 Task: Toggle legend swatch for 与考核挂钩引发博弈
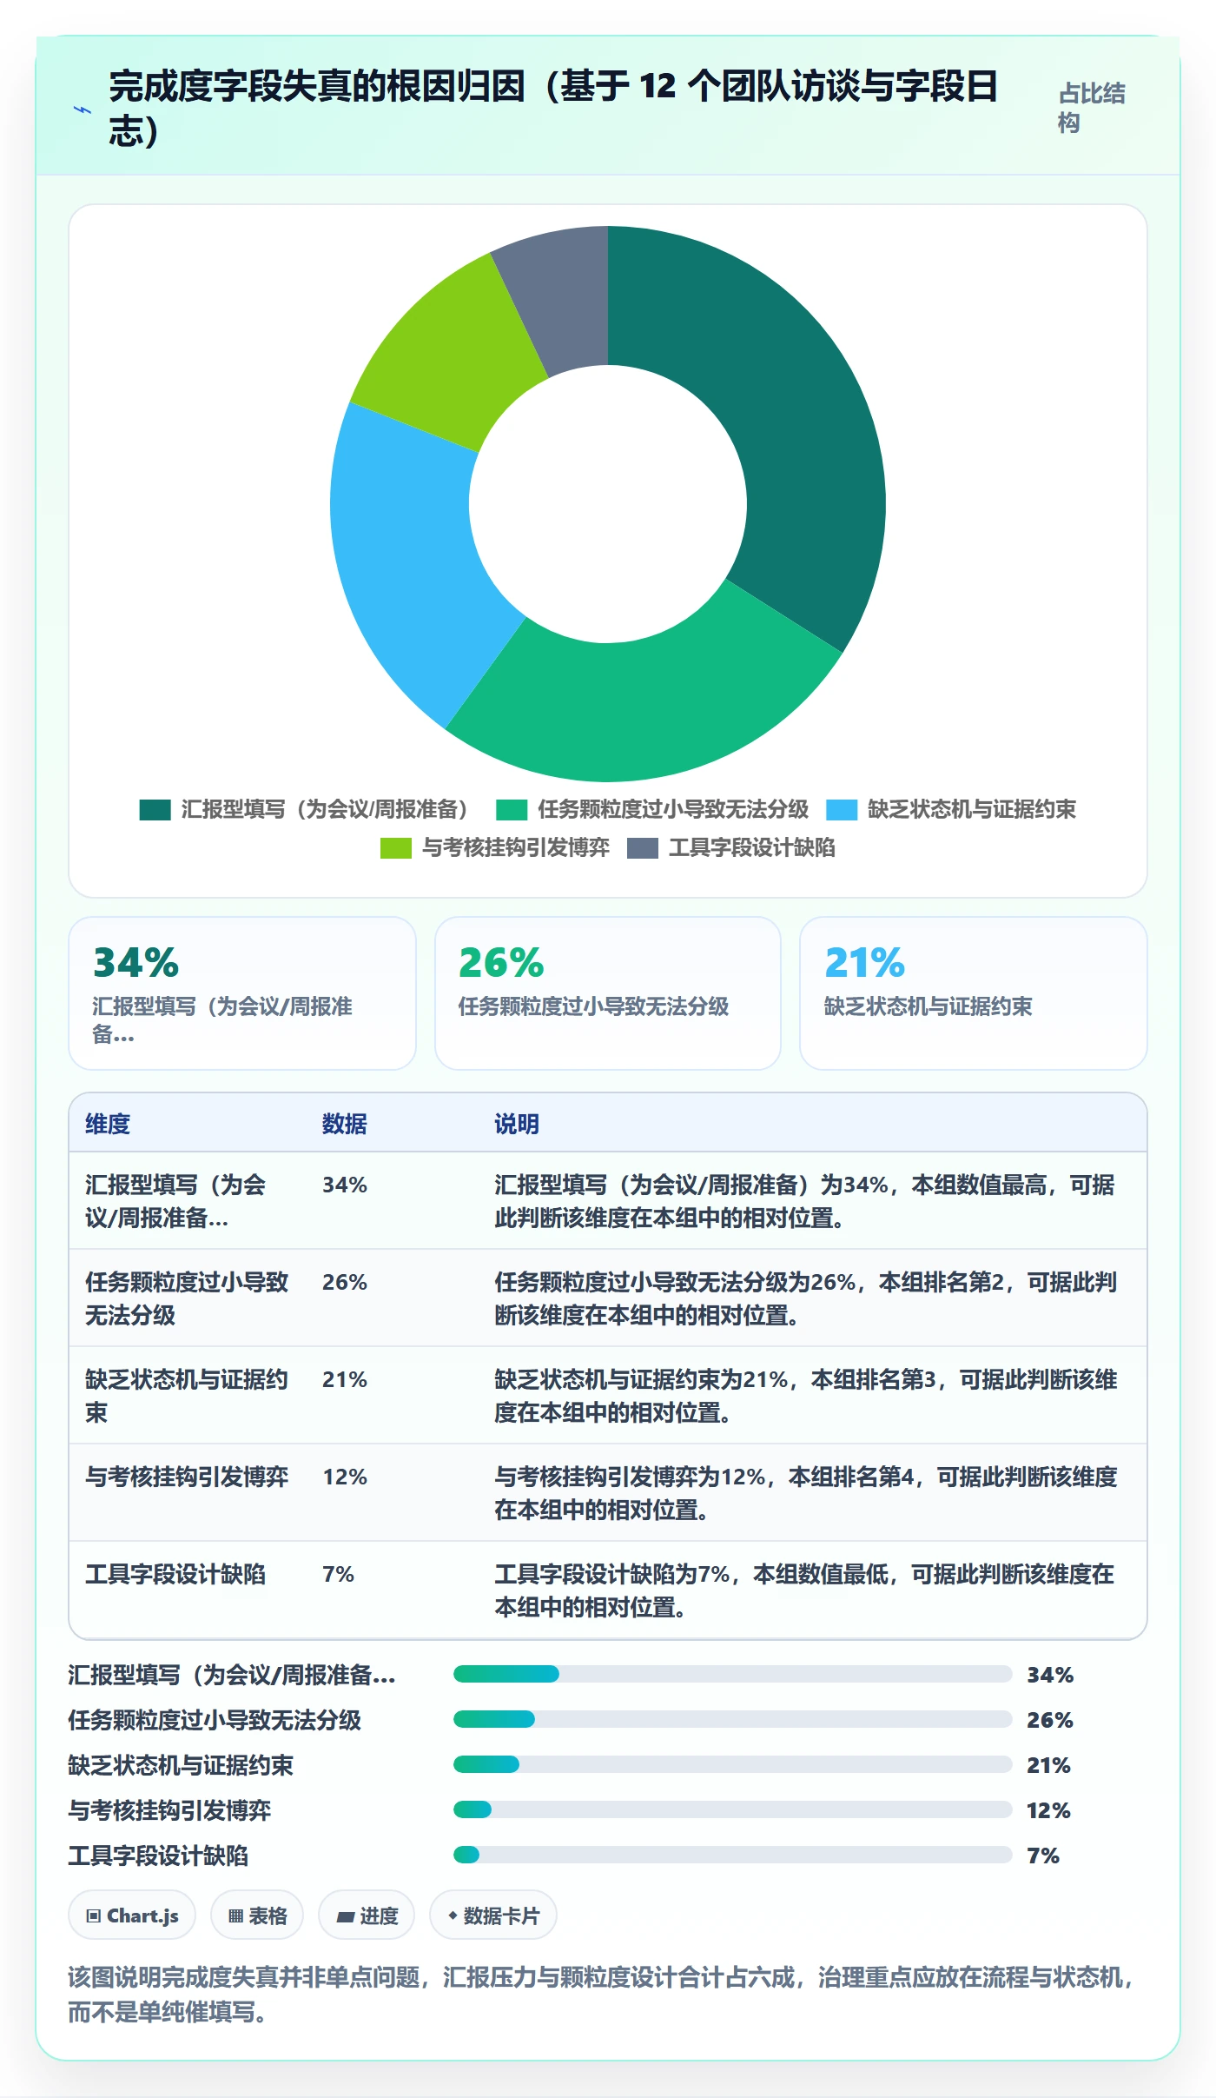coord(396,848)
